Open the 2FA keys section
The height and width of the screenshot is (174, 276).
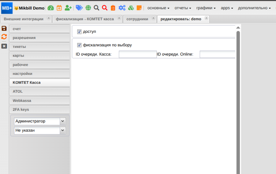click(x=40, y=110)
